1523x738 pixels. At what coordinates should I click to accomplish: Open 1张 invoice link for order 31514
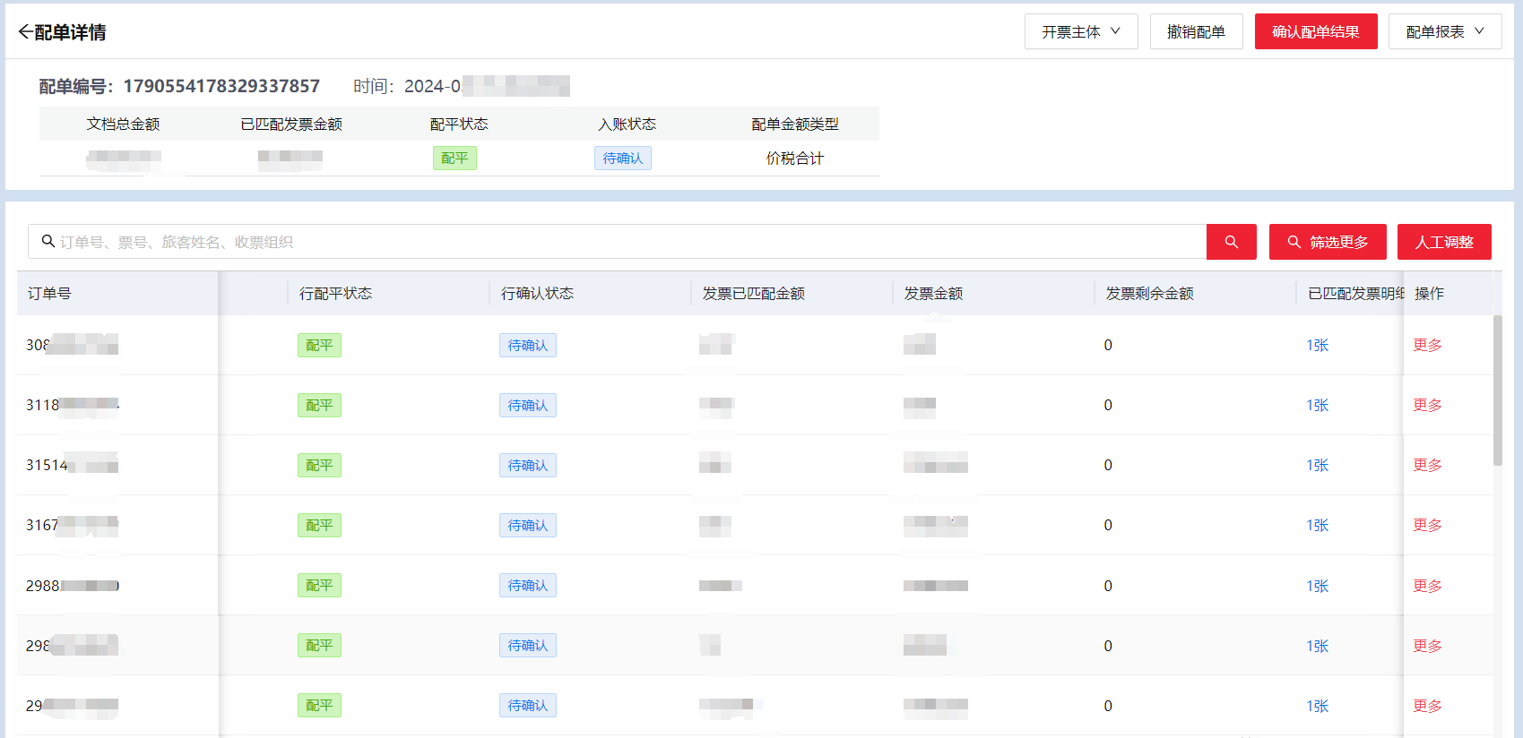pyautogui.click(x=1317, y=465)
